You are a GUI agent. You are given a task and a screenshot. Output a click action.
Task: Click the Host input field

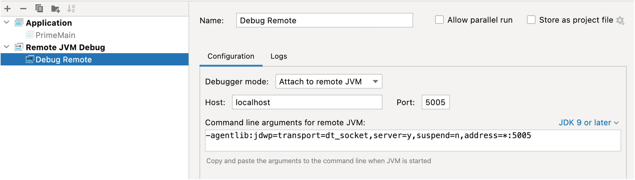(307, 102)
